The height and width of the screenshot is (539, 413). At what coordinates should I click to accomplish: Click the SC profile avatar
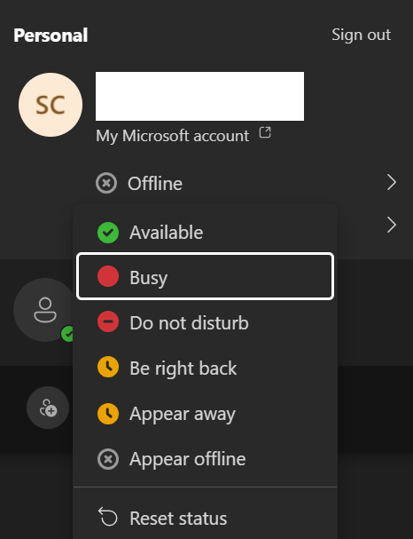point(51,105)
